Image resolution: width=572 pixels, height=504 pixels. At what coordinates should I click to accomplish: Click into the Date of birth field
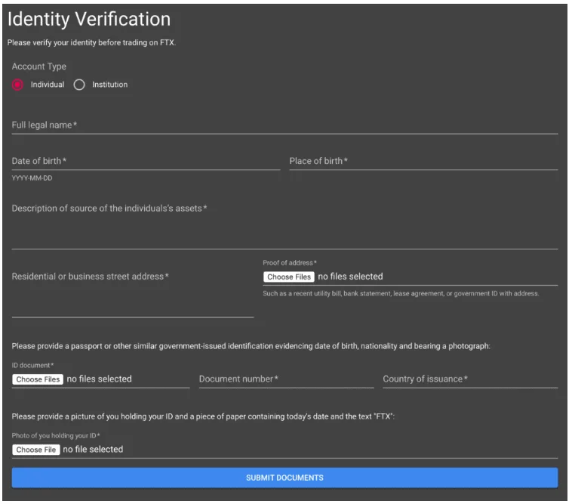click(145, 161)
